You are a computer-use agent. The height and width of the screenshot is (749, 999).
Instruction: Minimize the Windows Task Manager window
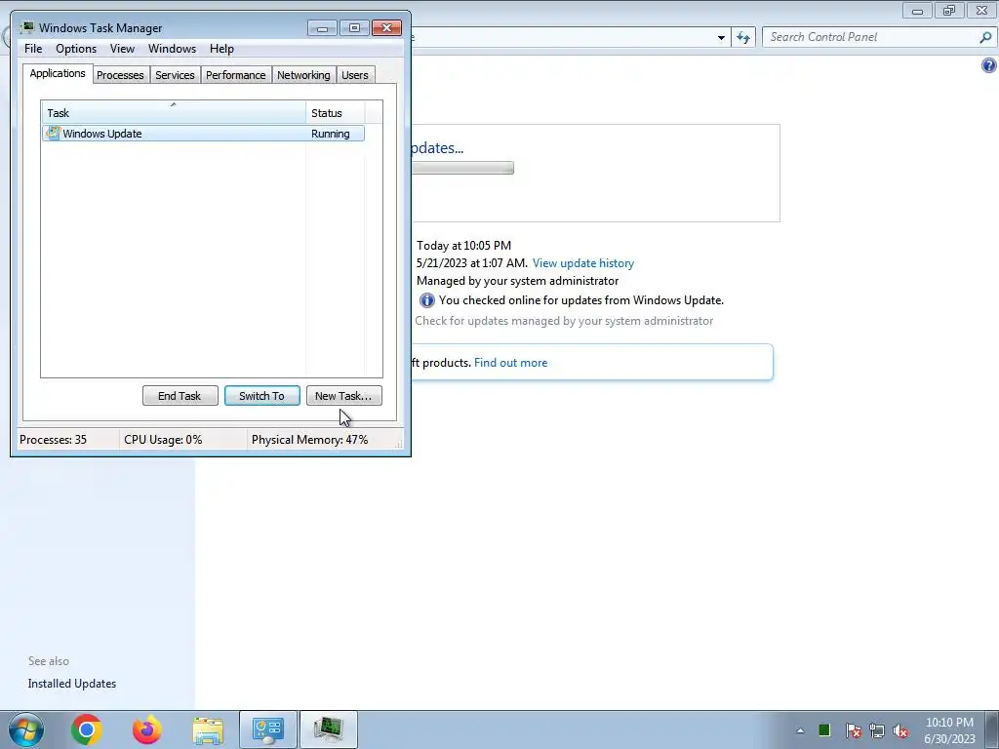tap(322, 28)
